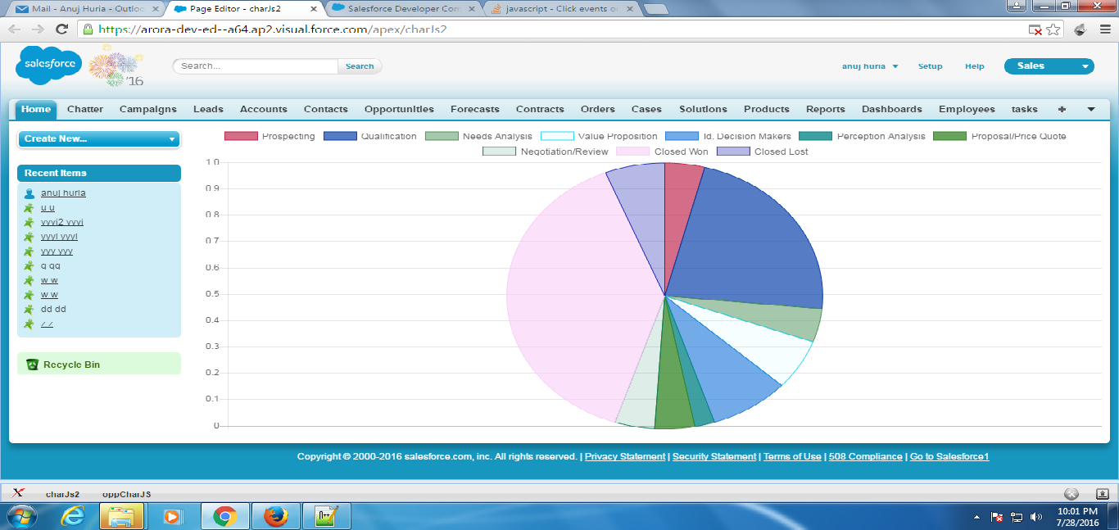Click the volume speaker tray icon
The width and height of the screenshot is (1119, 530).
point(1036,517)
